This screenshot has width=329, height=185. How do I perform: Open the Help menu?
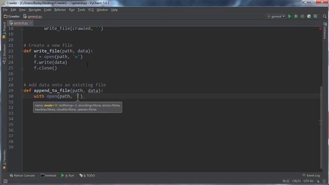[114, 10]
